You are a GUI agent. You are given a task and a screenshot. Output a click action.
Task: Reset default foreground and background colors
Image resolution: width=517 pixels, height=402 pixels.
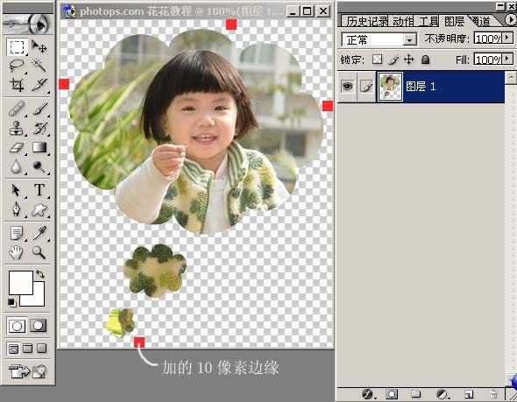pyautogui.click(x=11, y=302)
